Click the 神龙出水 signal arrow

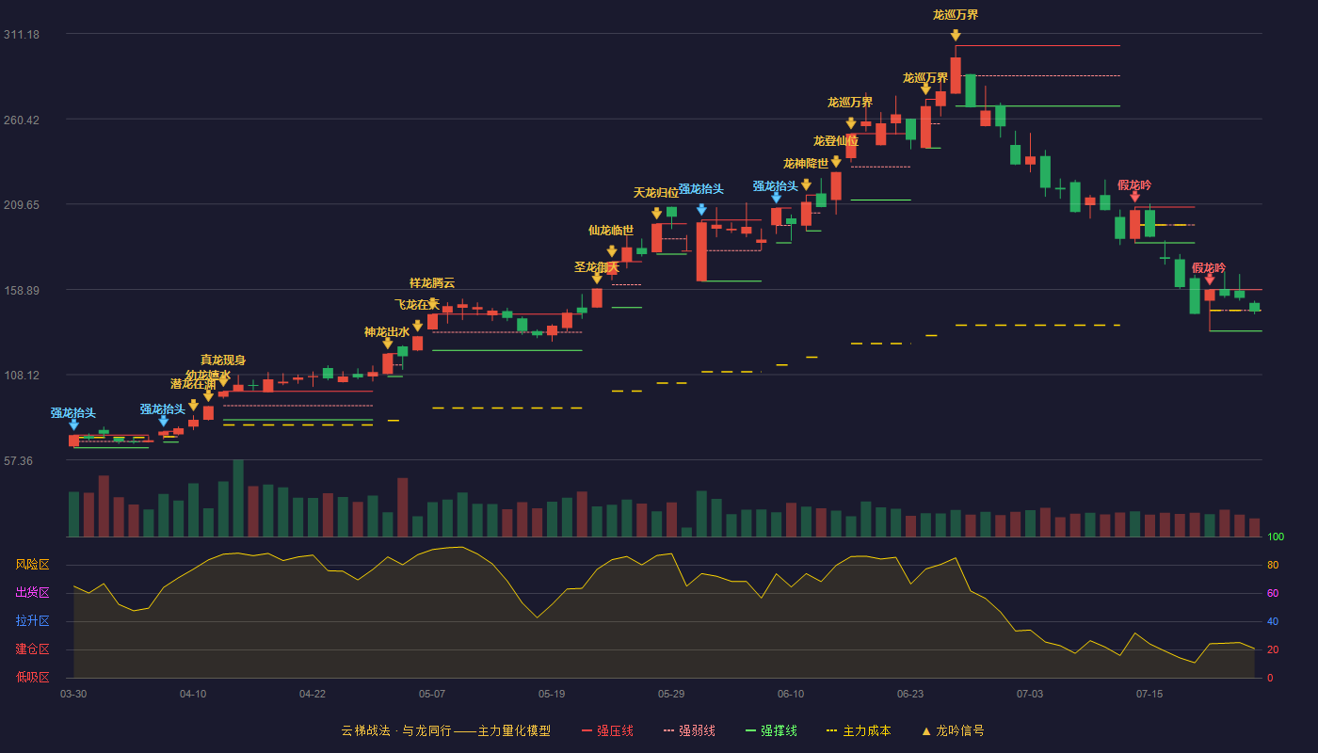(387, 344)
